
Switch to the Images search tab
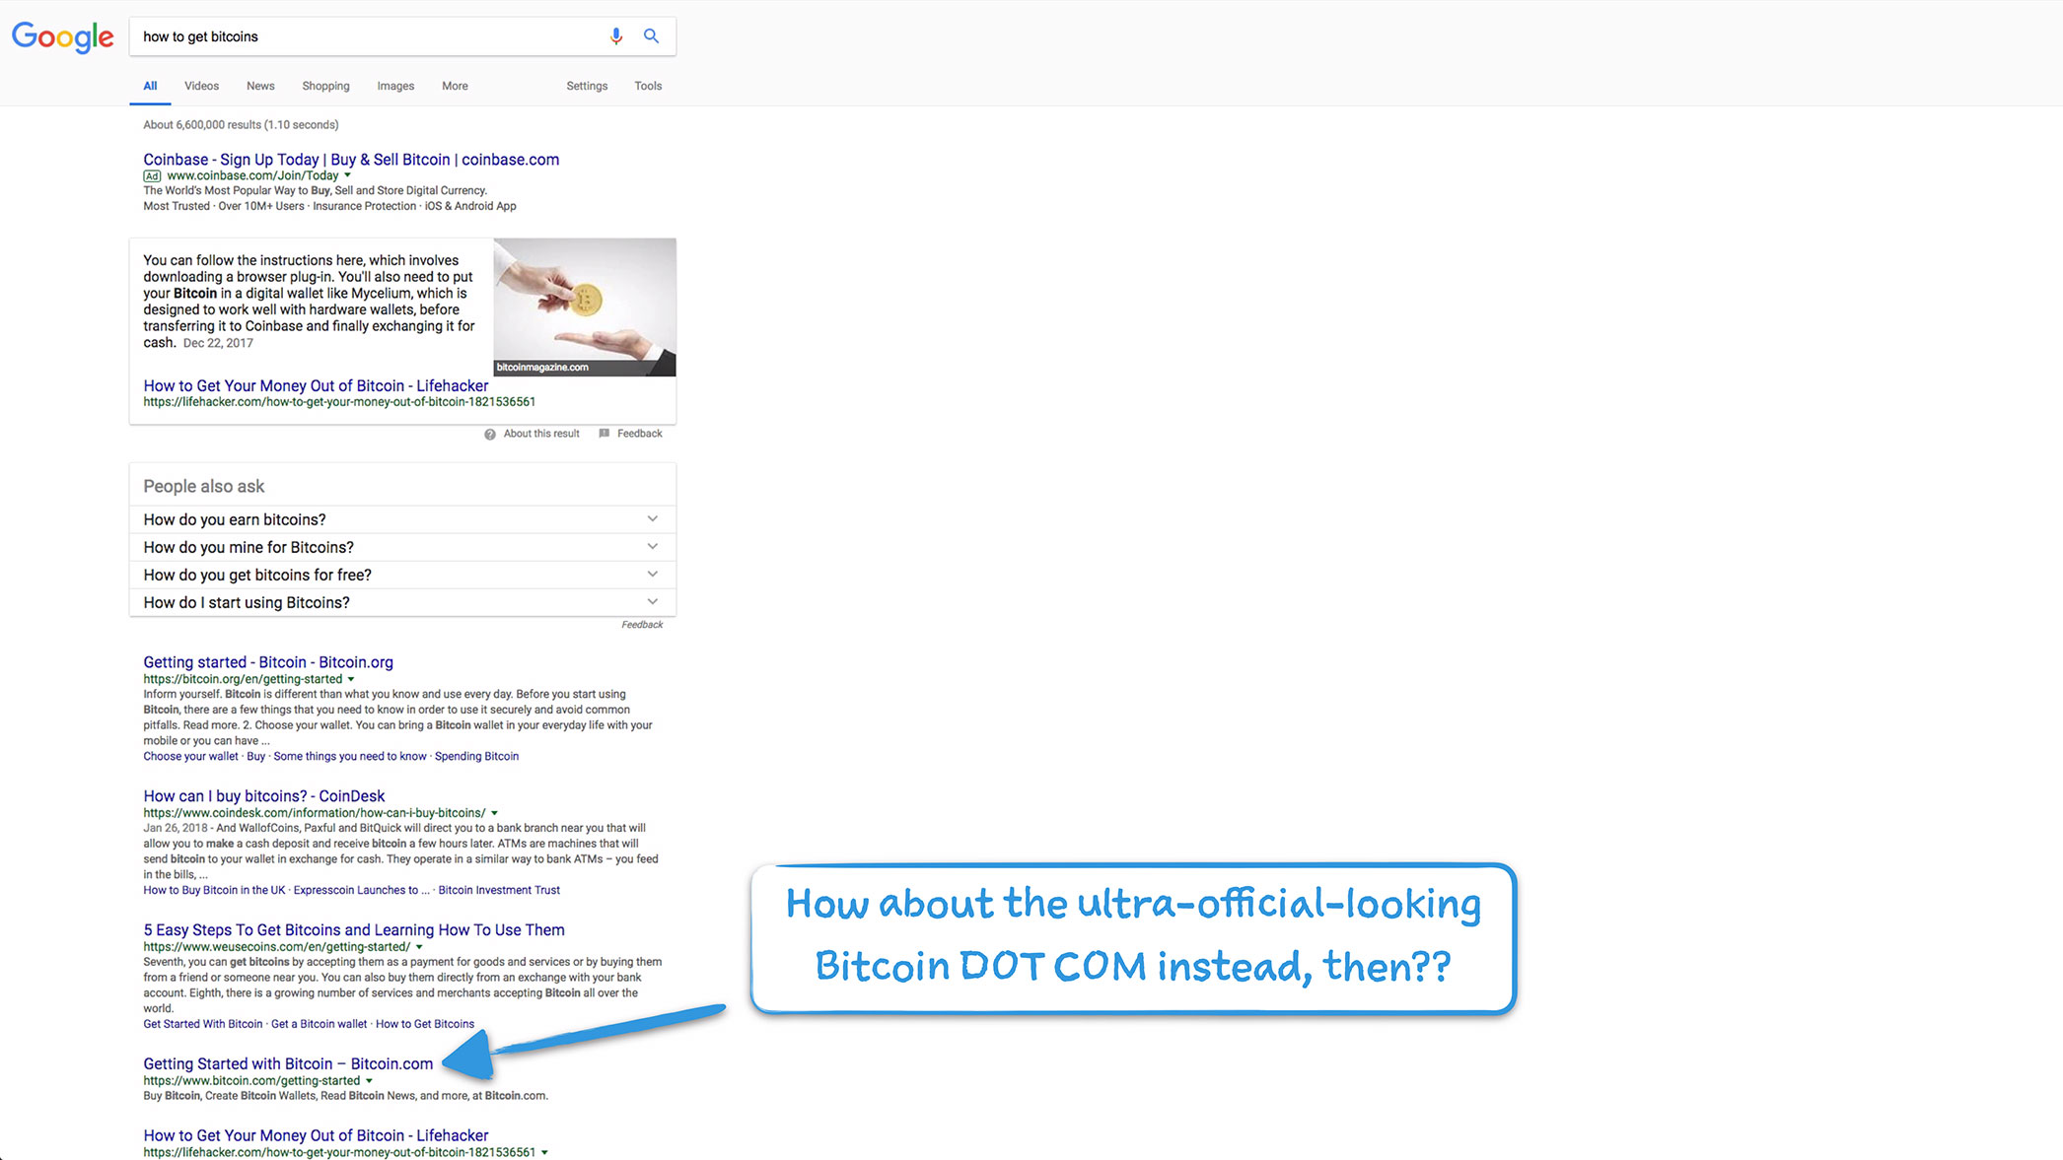395,86
